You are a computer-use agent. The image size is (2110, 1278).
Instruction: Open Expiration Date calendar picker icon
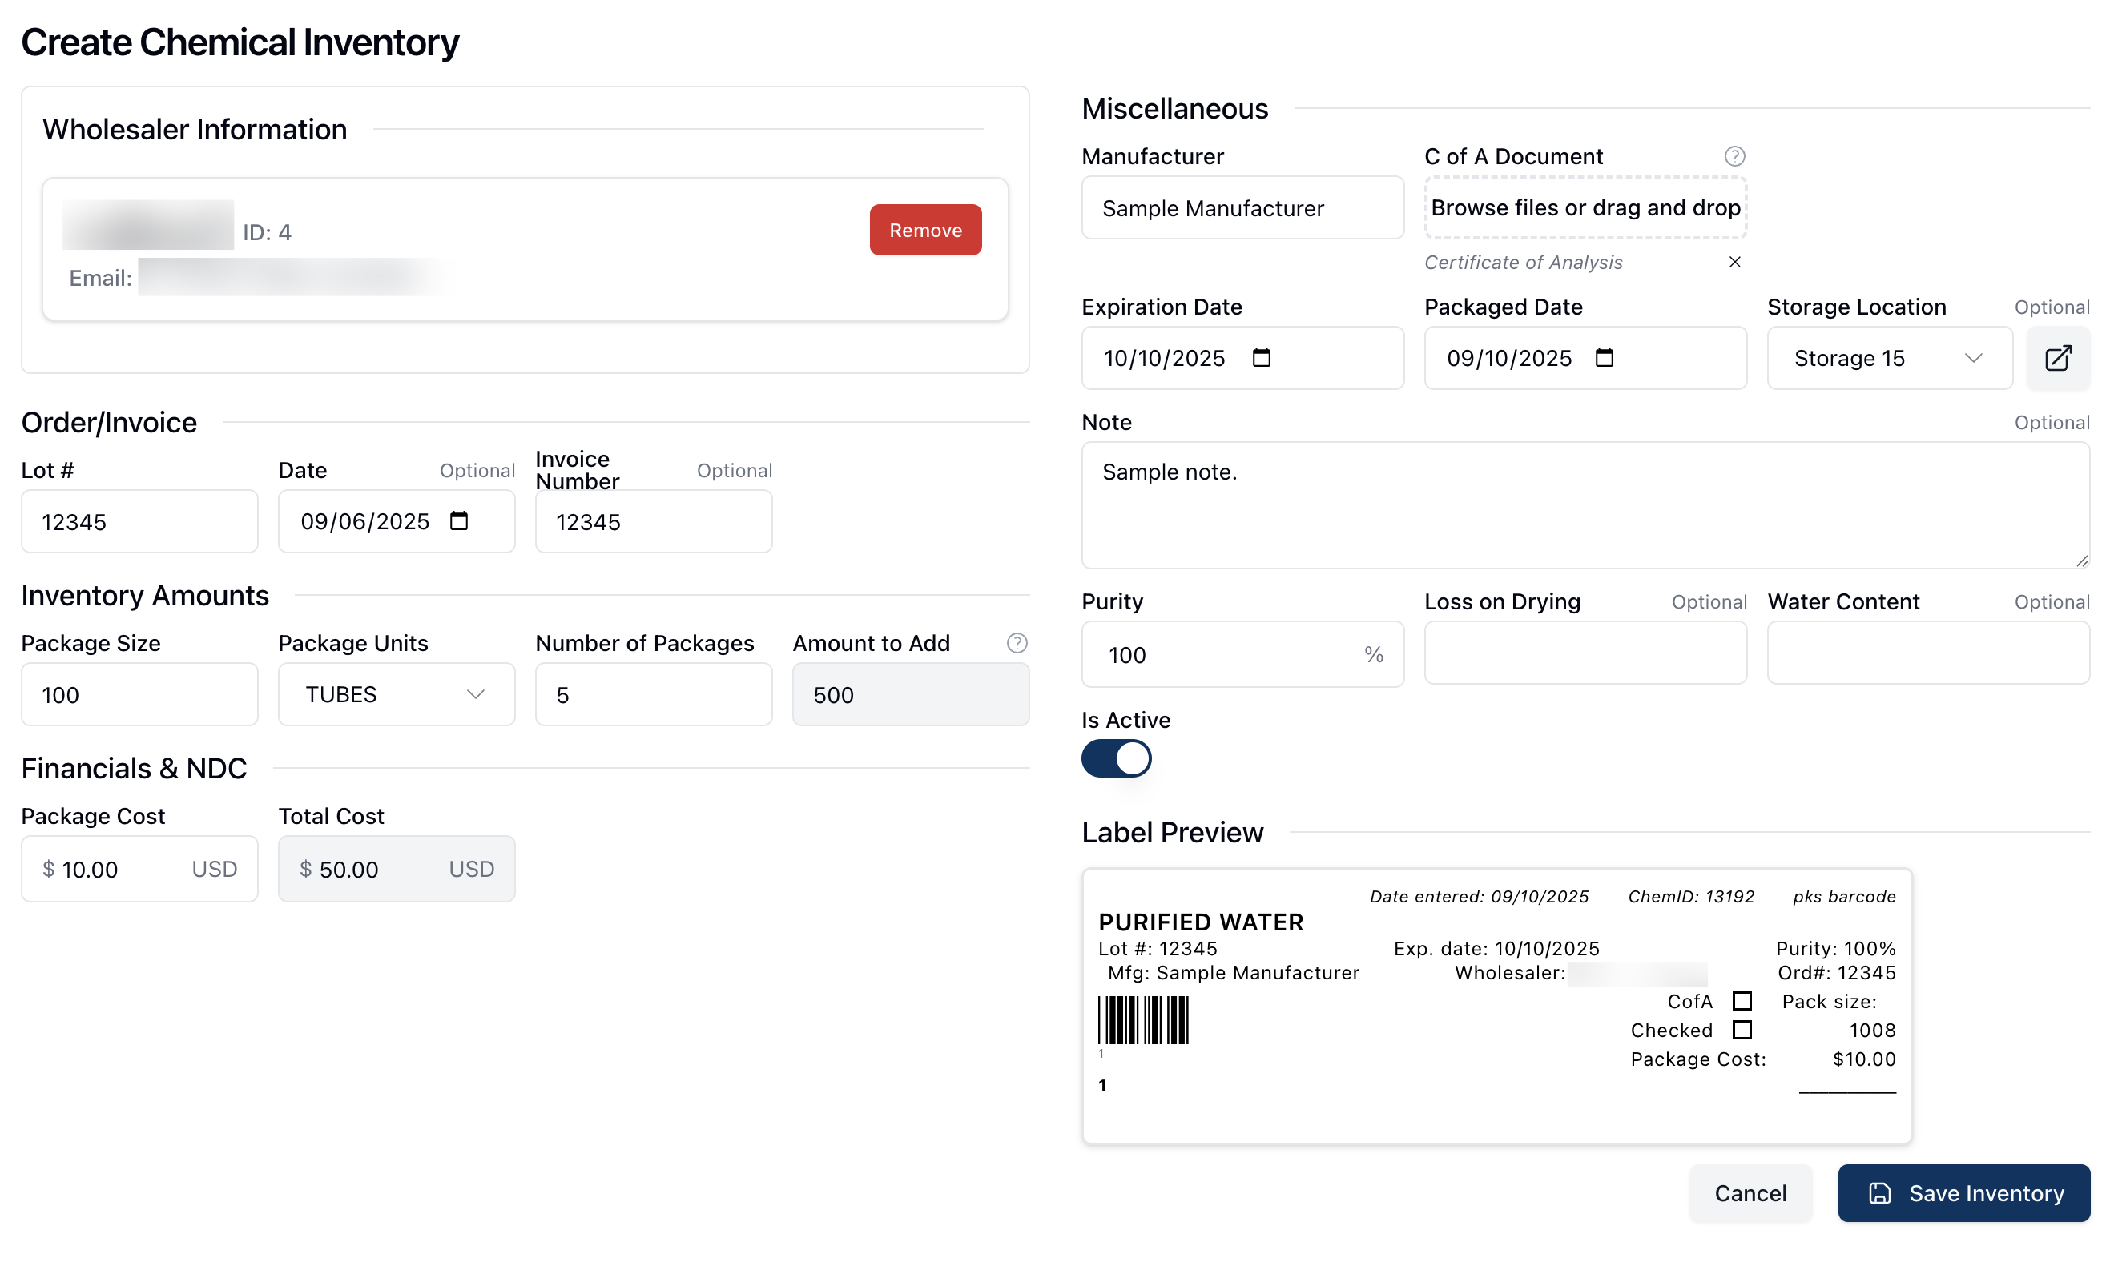(1261, 357)
